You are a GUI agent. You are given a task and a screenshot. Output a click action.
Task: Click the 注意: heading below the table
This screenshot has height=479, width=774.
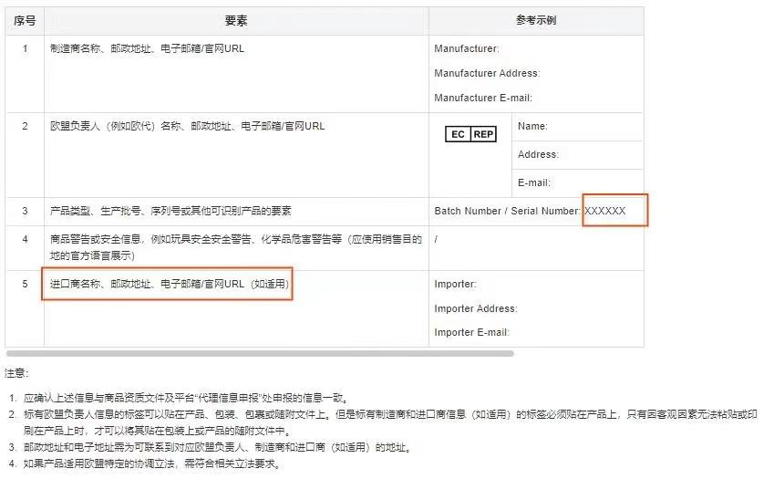16,373
